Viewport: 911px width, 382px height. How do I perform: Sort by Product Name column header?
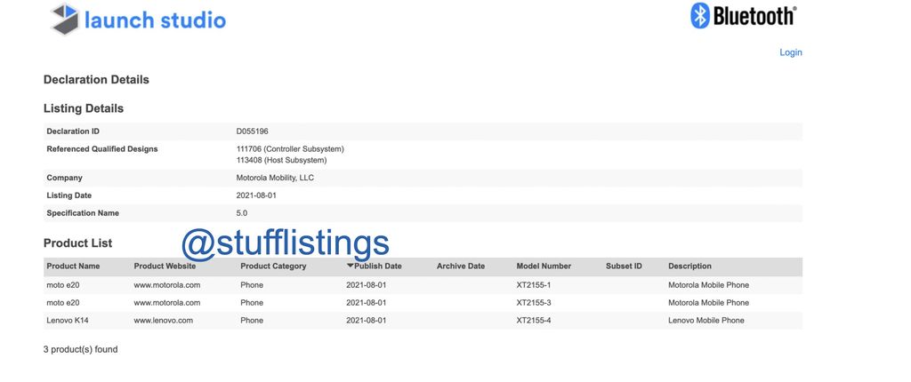point(73,267)
